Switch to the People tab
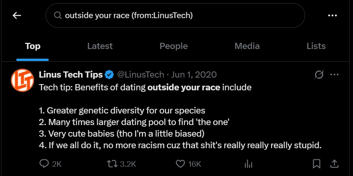This screenshot has height=176, width=353. [173, 46]
